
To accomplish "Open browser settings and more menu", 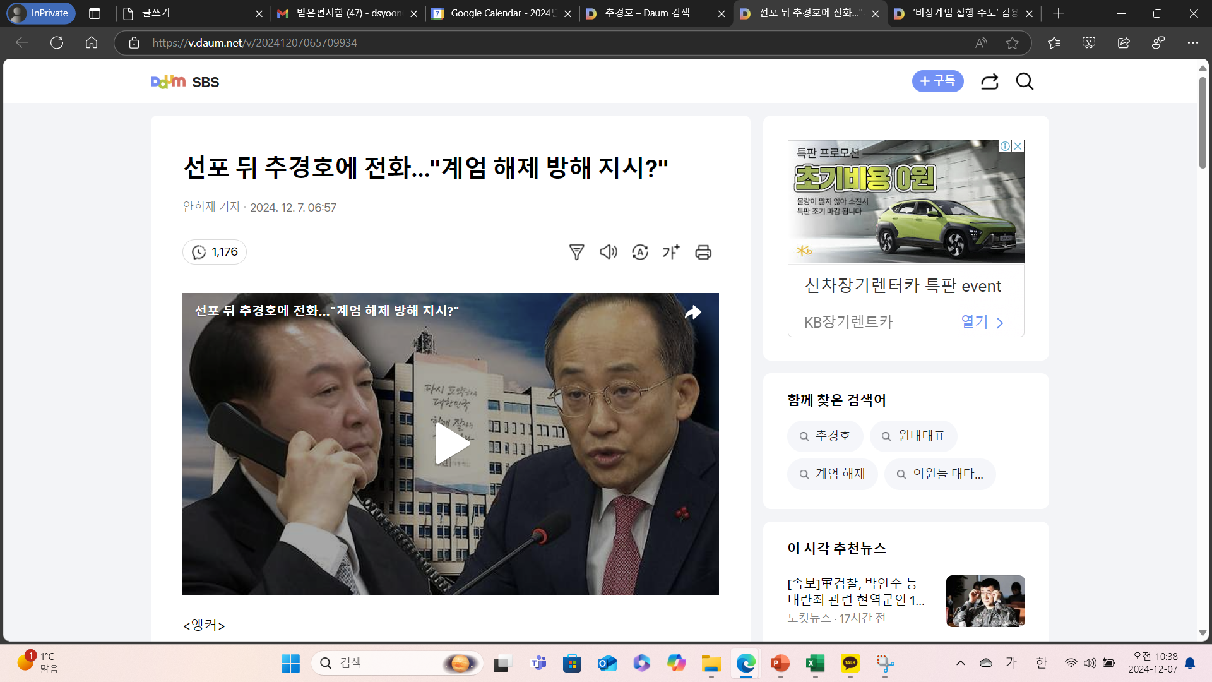I will pos(1192,43).
